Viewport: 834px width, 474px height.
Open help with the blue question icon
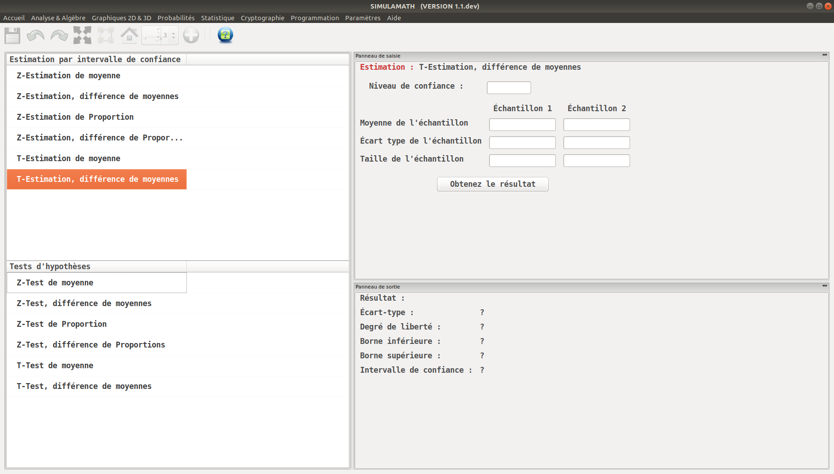pyautogui.click(x=225, y=35)
